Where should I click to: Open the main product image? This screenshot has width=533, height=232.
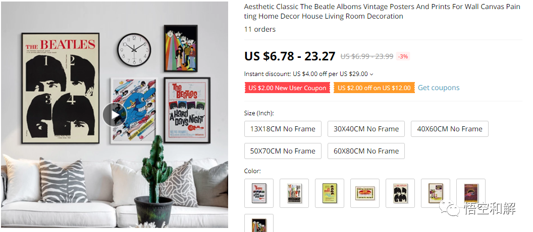point(115,115)
